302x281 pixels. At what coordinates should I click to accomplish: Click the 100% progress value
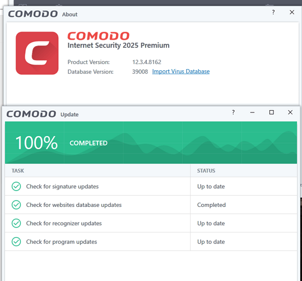[36, 143]
